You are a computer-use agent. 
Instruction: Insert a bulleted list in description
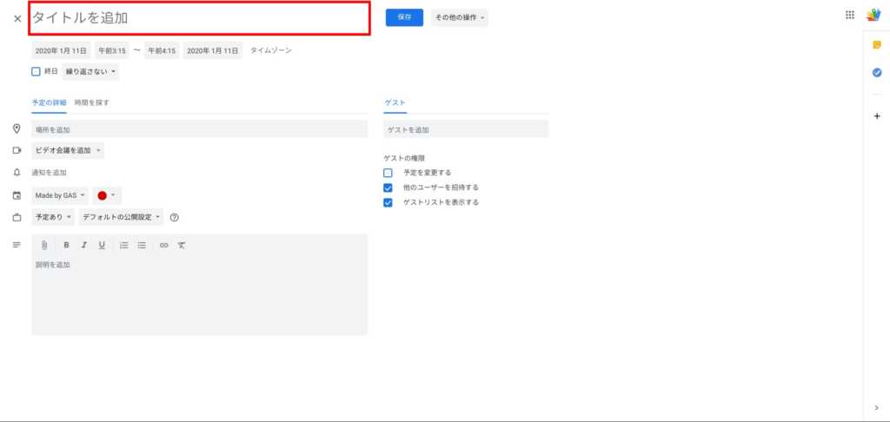[x=142, y=246]
